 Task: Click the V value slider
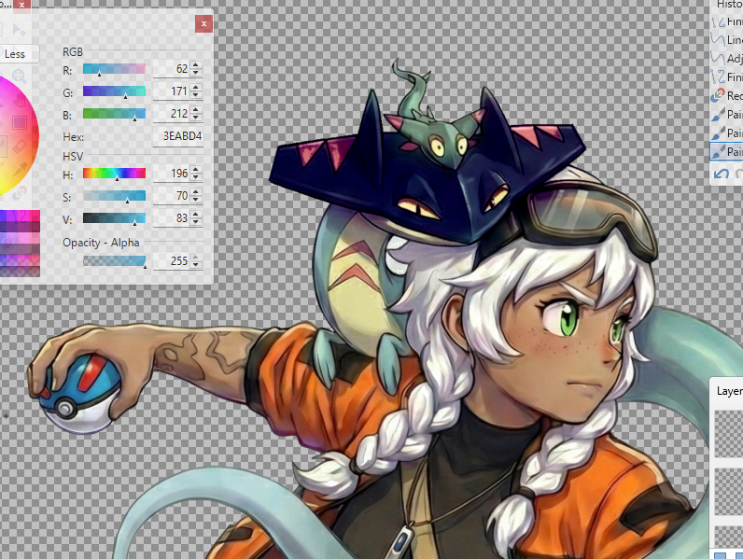[x=114, y=218]
